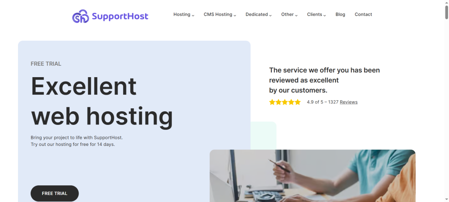Click the Excellent web hosting headline

(102, 101)
